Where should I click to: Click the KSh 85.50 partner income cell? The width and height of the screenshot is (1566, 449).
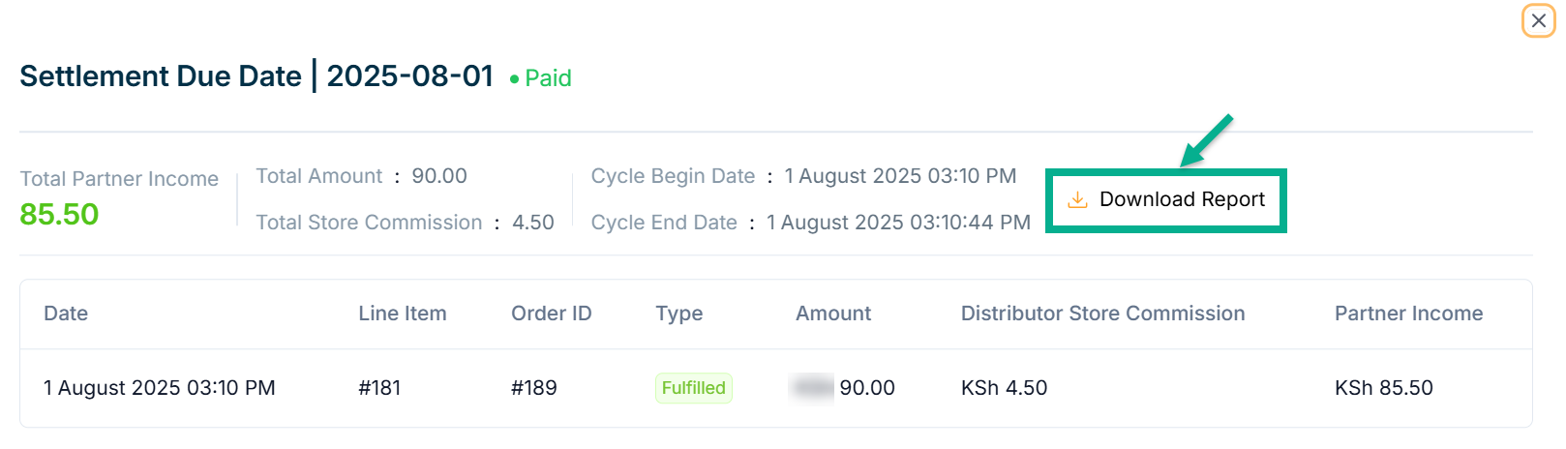click(x=1383, y=388)
